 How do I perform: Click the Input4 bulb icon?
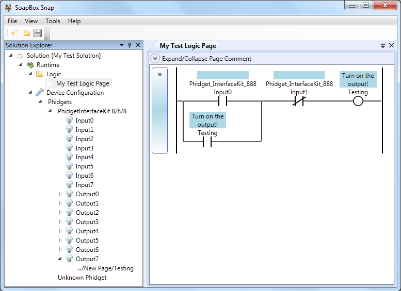point(69,157)
